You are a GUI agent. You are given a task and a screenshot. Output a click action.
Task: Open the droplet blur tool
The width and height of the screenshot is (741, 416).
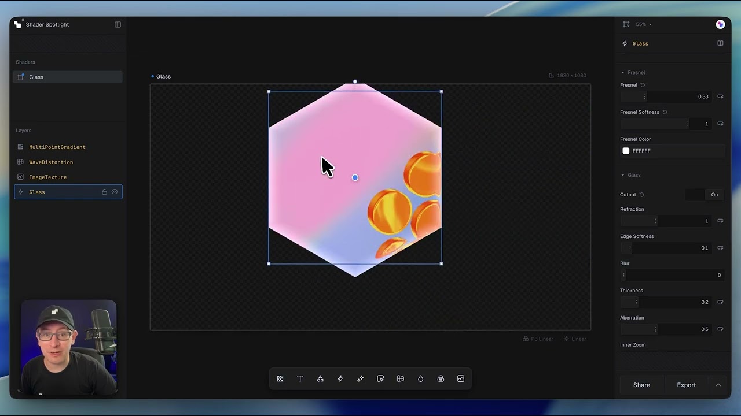click(x=420, y=378)
